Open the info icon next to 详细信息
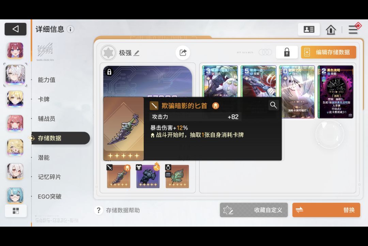The height and width of the screenshot is (246, 368). coord(71,29)
